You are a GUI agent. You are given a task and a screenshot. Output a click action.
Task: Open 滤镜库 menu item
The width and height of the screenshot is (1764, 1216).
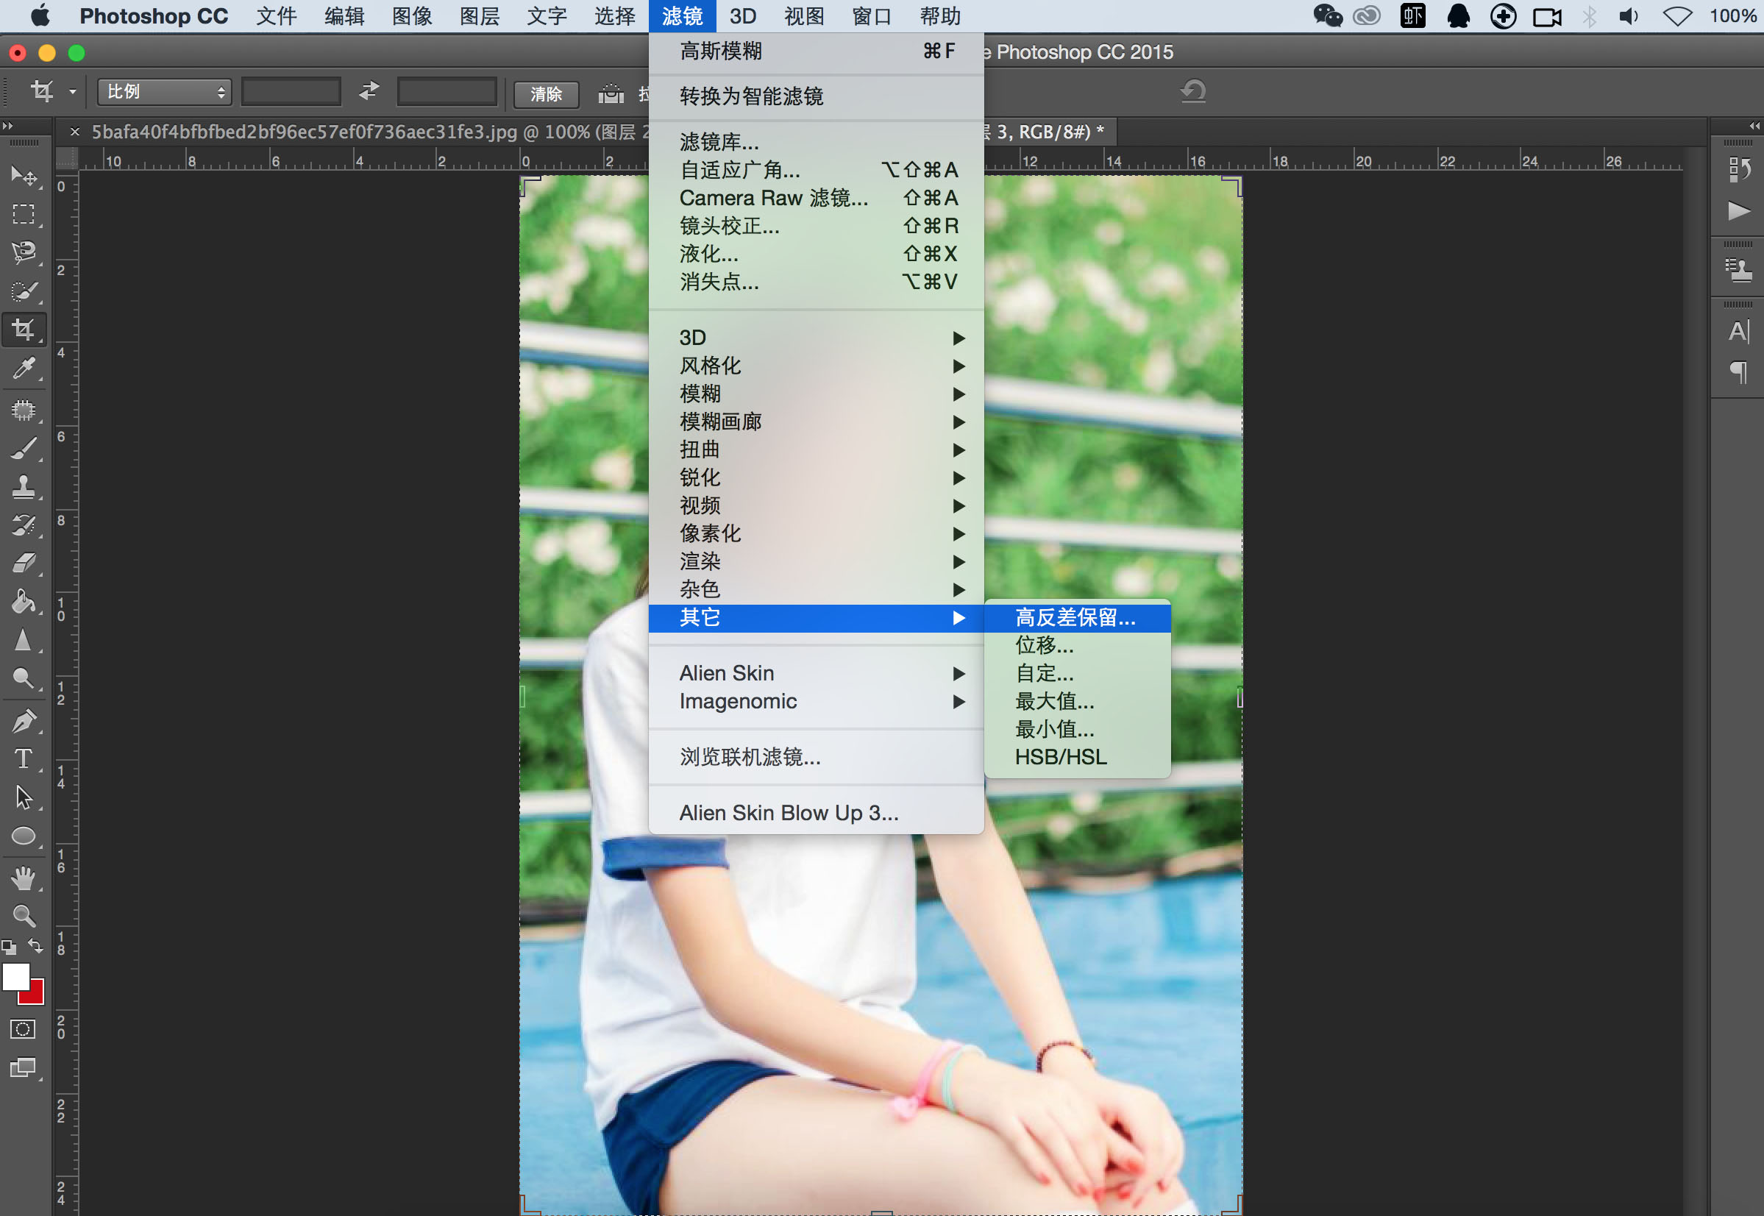click(816, 142)
